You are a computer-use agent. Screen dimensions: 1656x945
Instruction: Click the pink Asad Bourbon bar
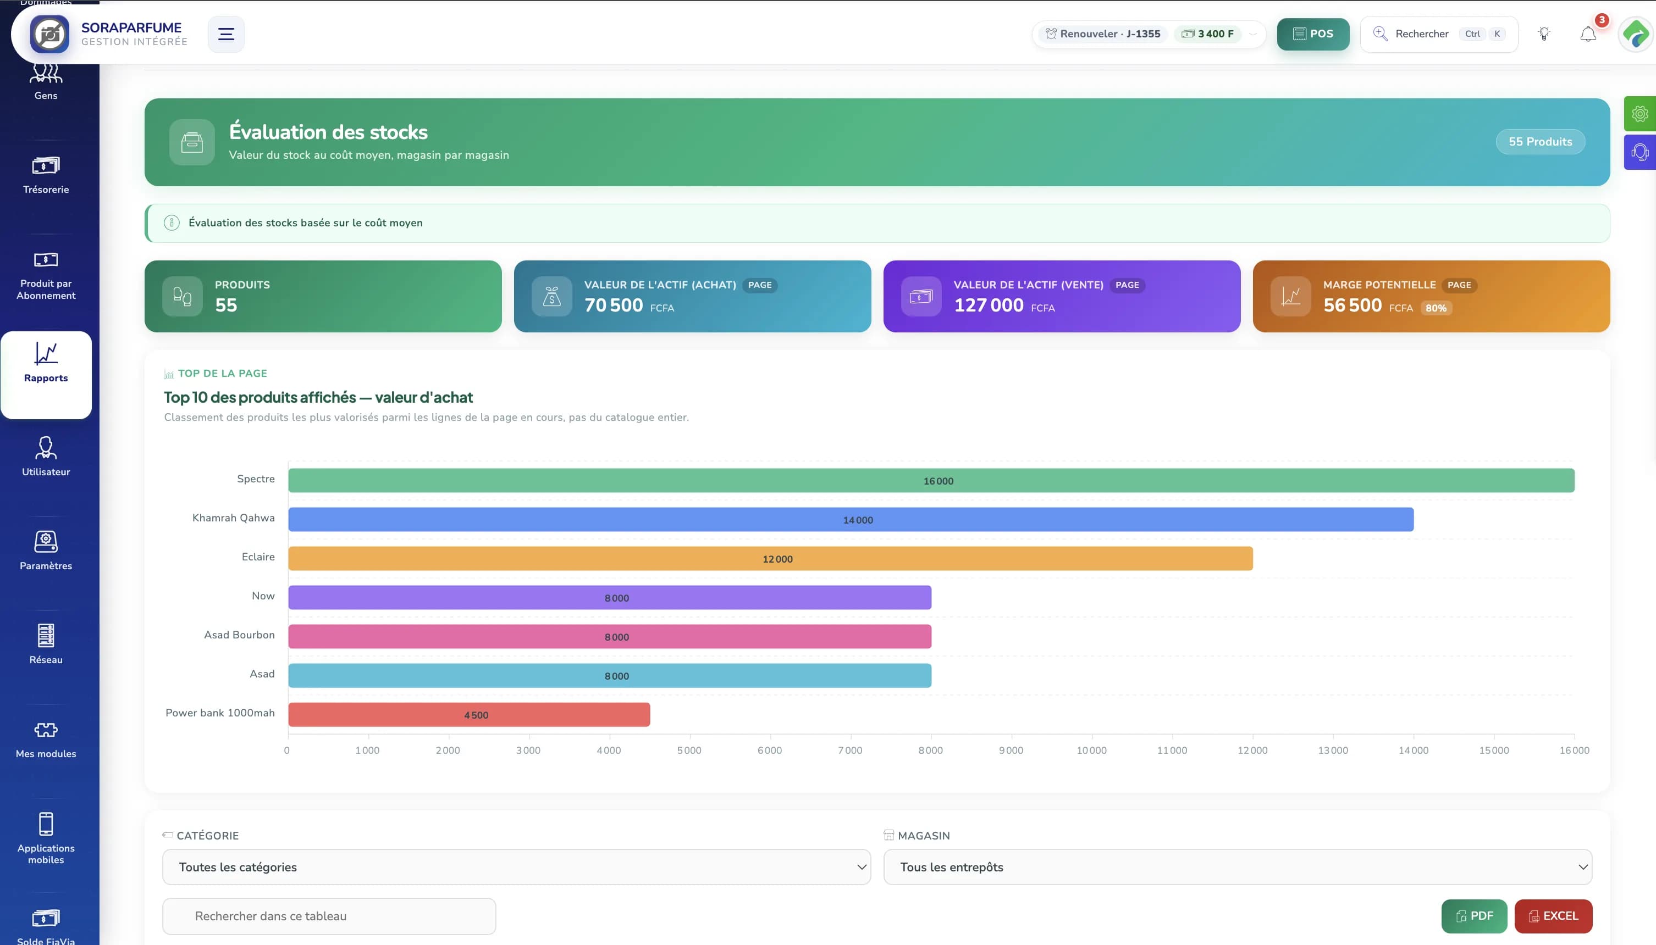[x=610, y=636]
